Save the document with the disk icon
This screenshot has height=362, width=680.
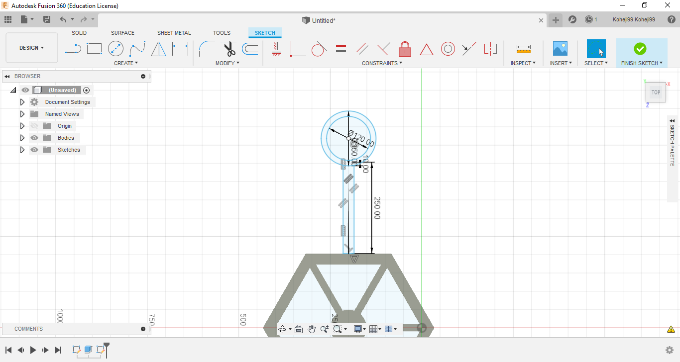pyautogui.click(x=47, y=19)
